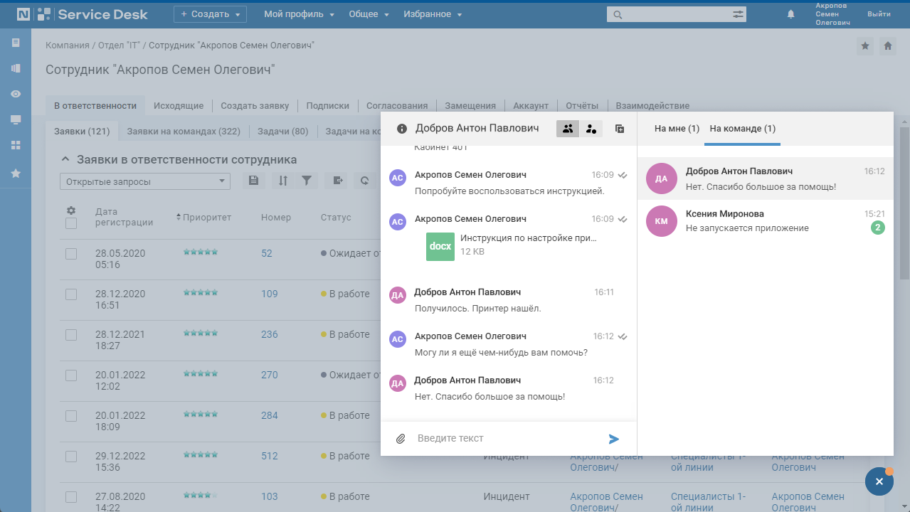This screenshot has height=512, width=910.
Task: Check the row for request 270
Action: [x=71, y=375]
